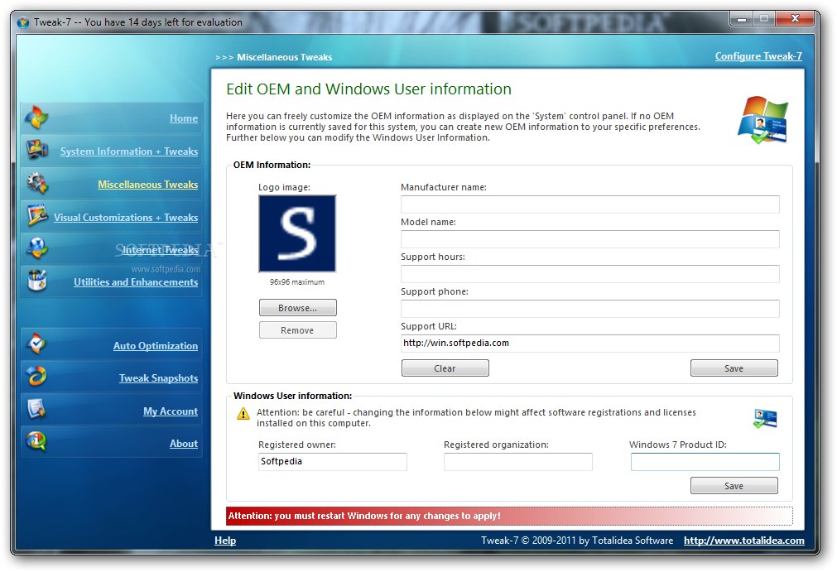Click the Utilities and Enhancements icon
Image resolution: width=837 pixels, height=572 pixels.
36,280
